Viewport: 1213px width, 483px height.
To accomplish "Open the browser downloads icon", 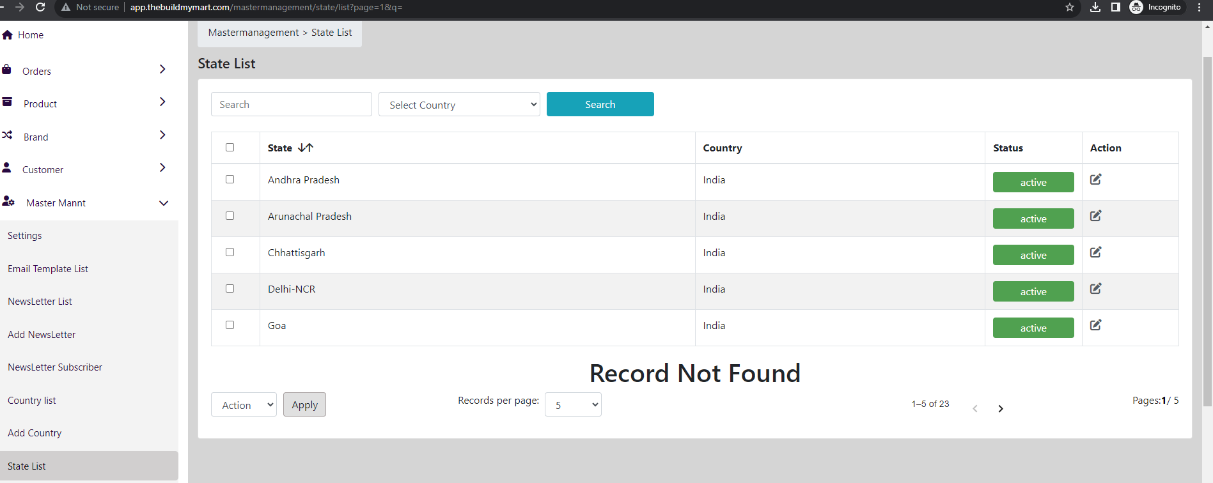I will (x=1095, y=7).
